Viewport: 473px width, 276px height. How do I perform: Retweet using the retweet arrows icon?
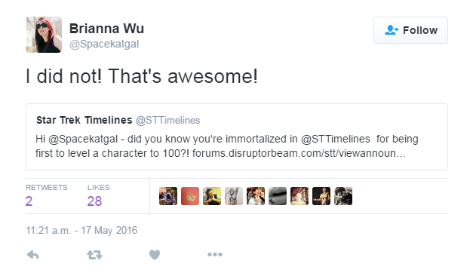95,255
